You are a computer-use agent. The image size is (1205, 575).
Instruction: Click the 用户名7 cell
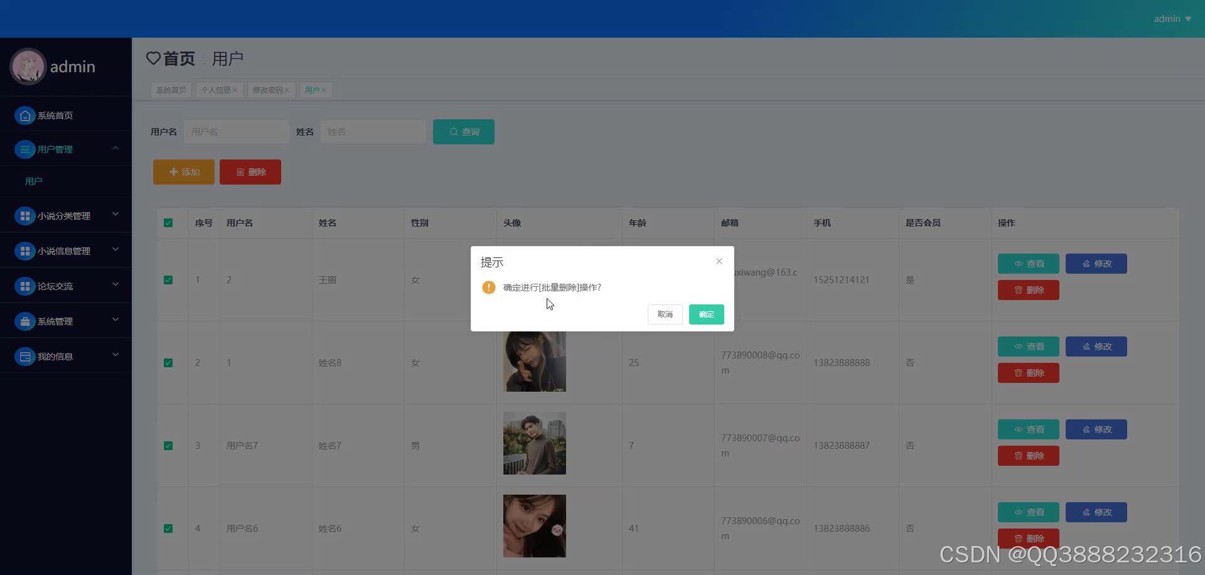[x=242, y=446]
